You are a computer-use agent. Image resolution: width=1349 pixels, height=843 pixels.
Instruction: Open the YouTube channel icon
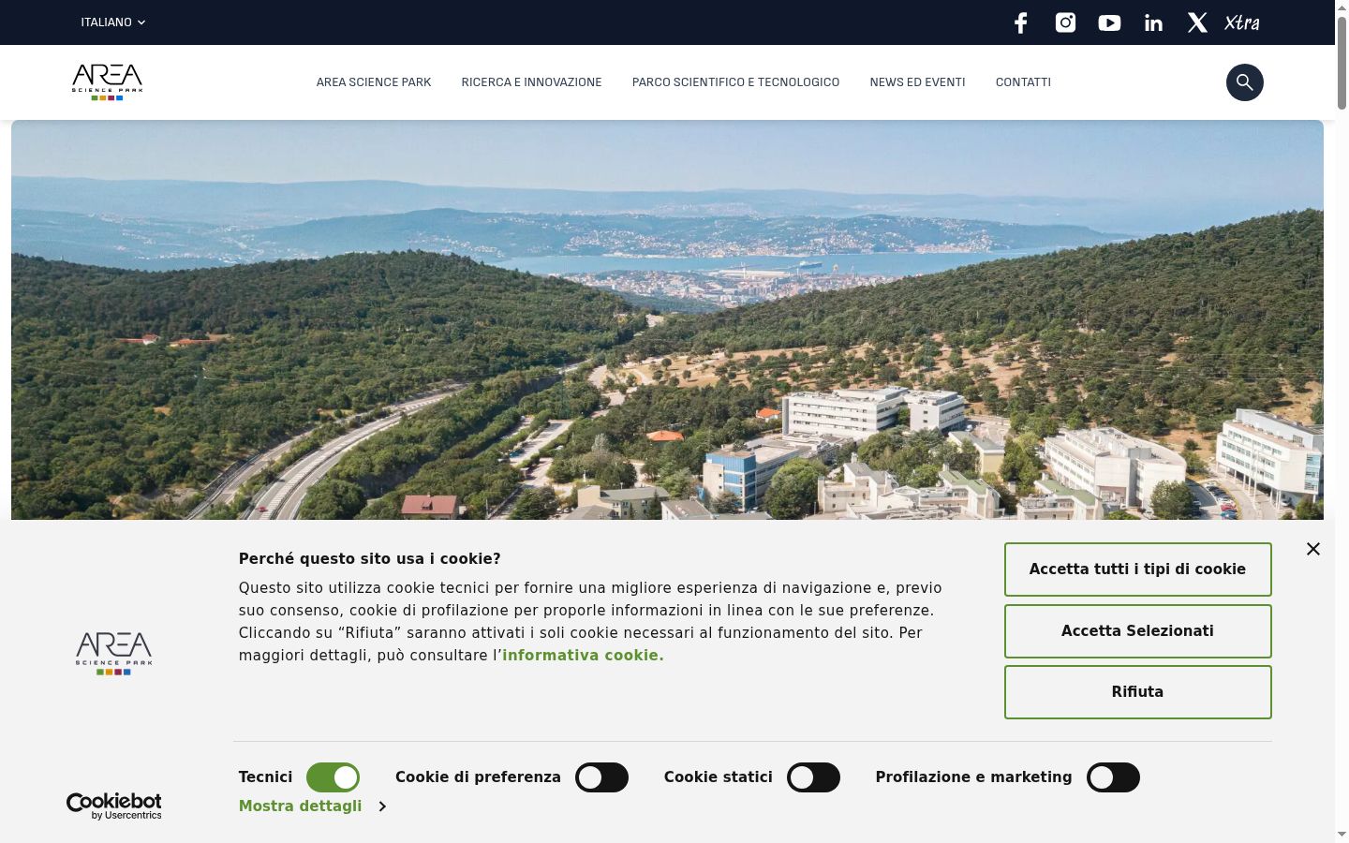(x=1109, y=22)
